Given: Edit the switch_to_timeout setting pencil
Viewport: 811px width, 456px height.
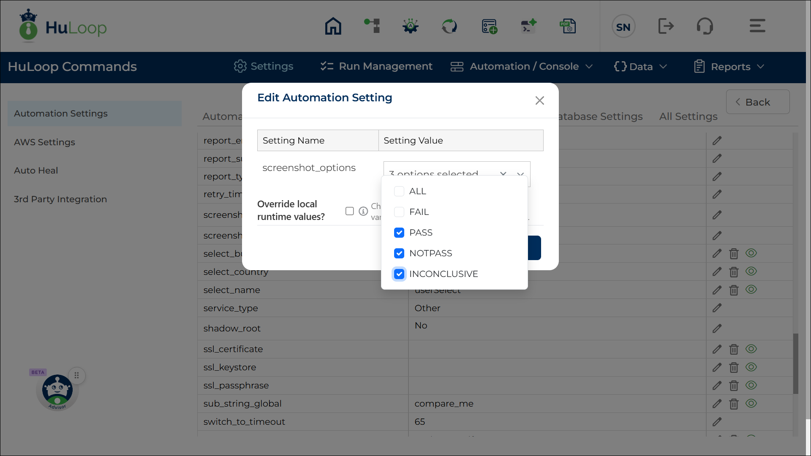Looking at the screenshot, I should tap(717, 421).
